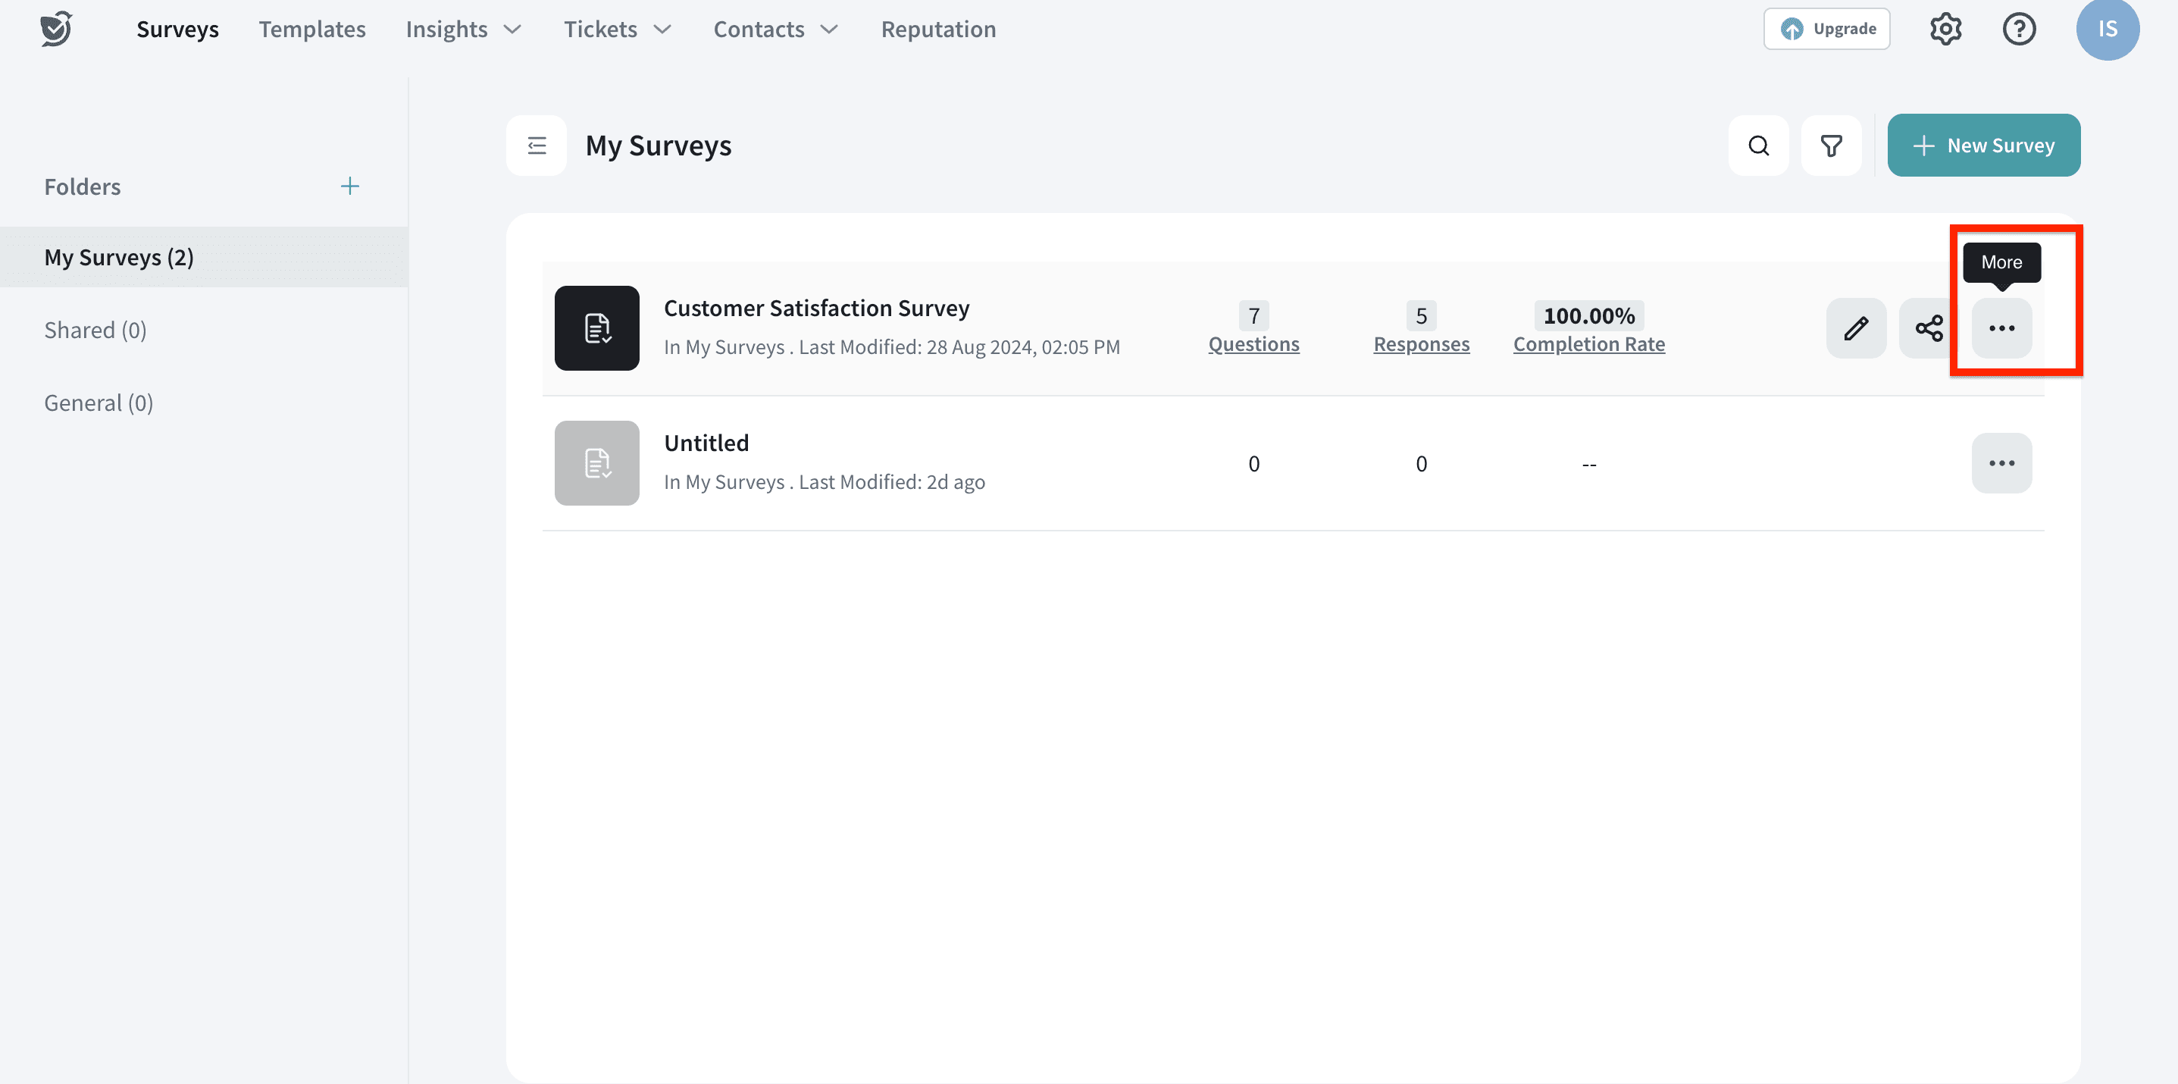Open the filter options

(x=1832, y=145)
